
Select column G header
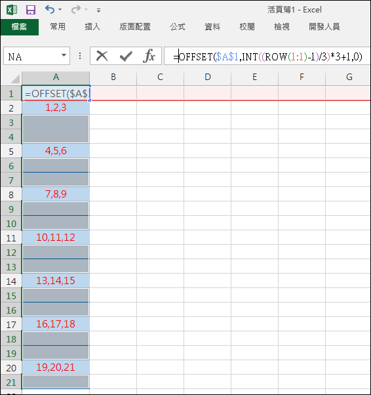coord(348,77)
